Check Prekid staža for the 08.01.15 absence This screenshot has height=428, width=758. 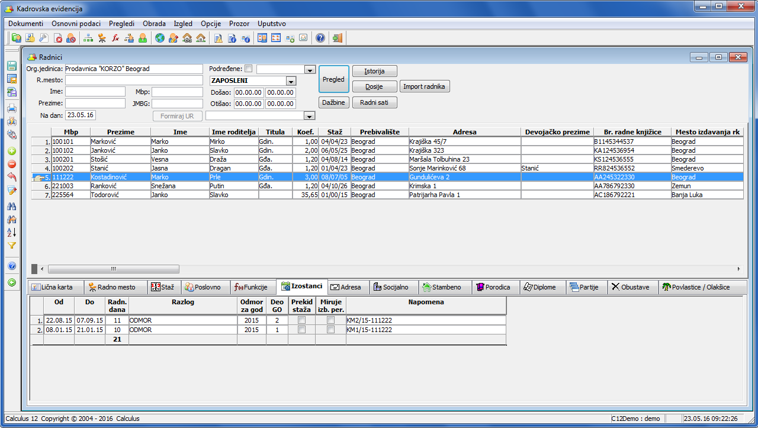pyautogui.click(x=302, y=330)
